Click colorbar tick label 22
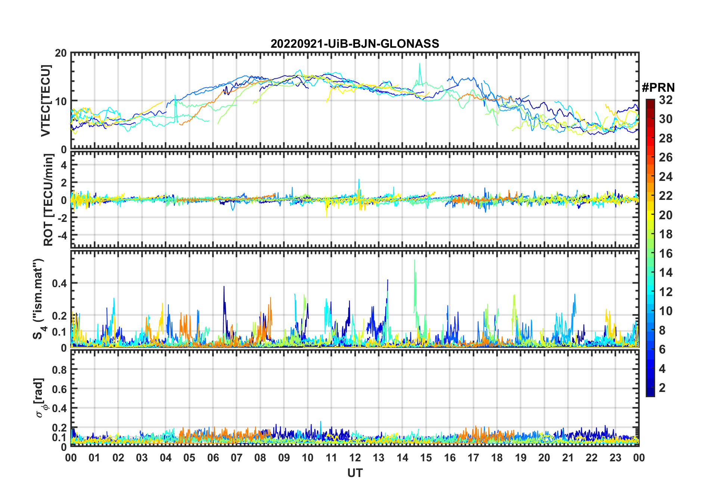The width and height of the screenshot is (710, 496). tap(666, 196)
